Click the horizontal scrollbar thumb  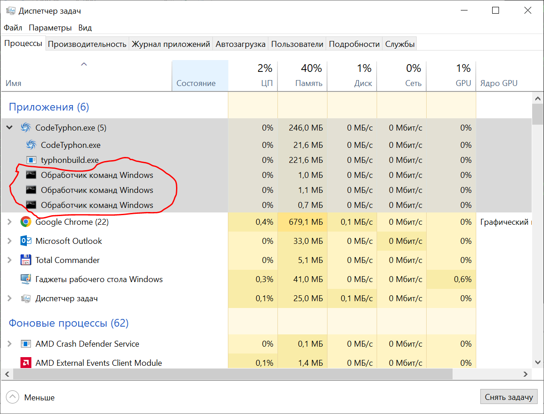point(233,374)
